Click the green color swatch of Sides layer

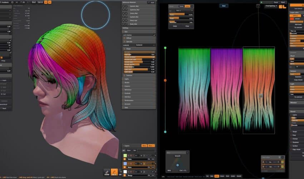click(x=125, y=155)
